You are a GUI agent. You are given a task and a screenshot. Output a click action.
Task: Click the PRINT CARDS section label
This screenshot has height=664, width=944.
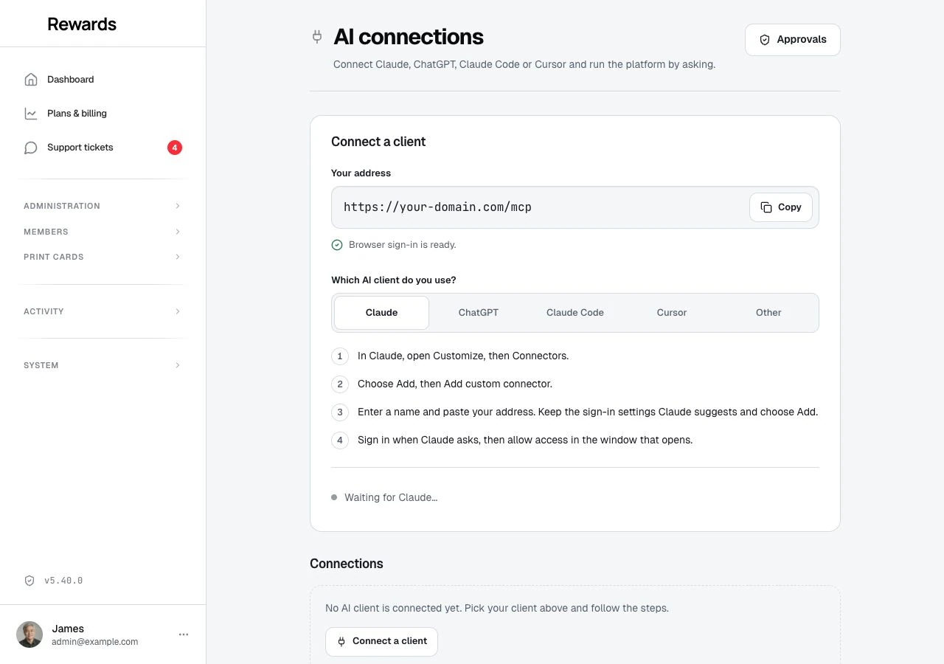54,257
